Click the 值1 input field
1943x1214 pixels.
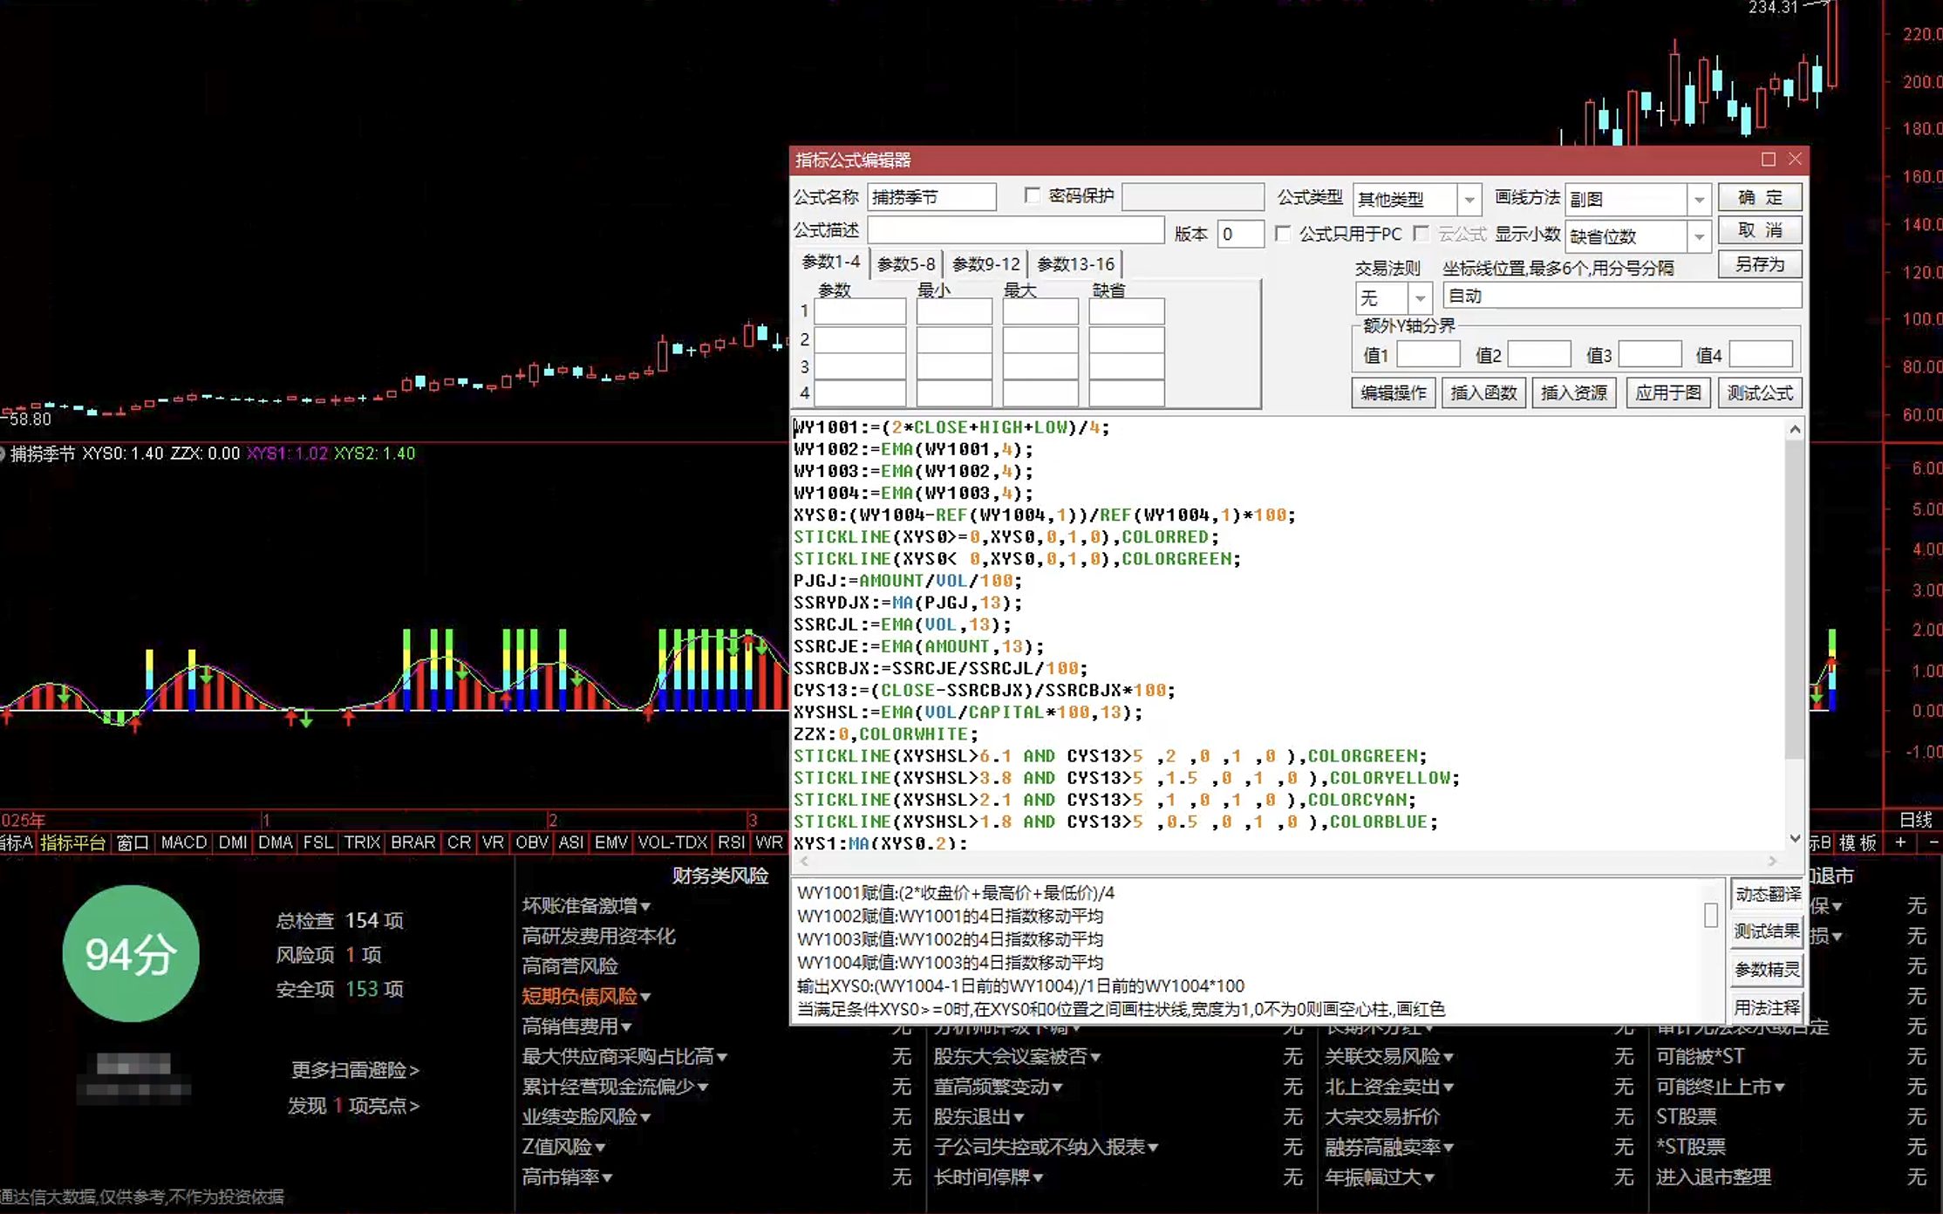(x=1428, y=354)
